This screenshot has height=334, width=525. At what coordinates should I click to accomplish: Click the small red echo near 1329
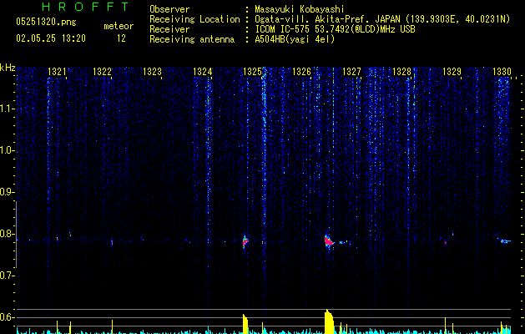click(x=446, y=242)
